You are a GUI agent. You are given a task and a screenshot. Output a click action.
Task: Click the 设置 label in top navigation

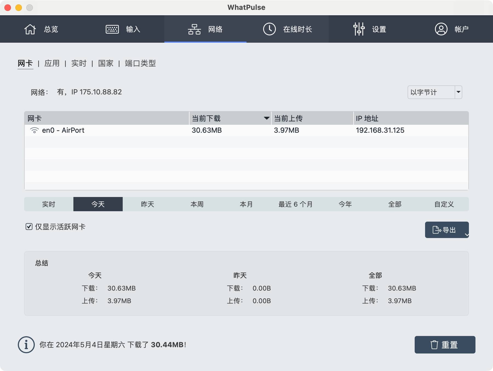[x=379, y=29]
